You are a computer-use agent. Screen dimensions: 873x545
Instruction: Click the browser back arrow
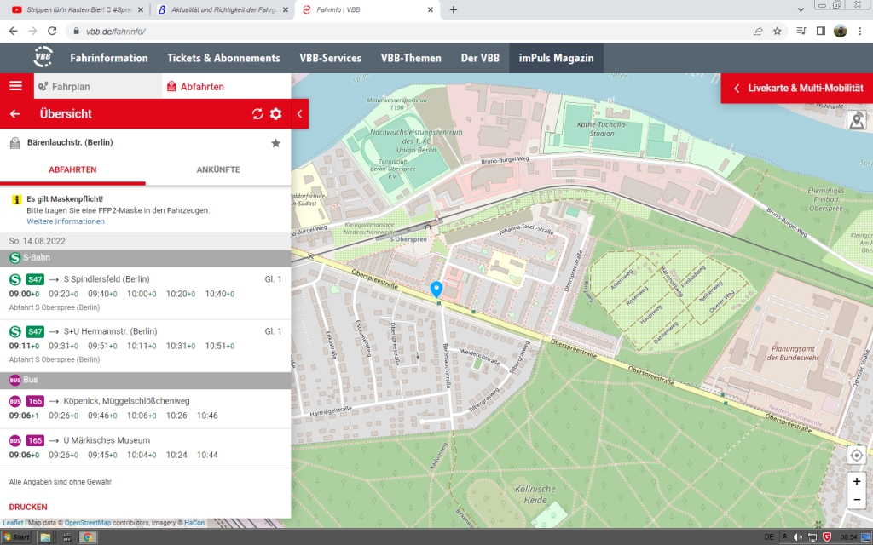(14, 32)
